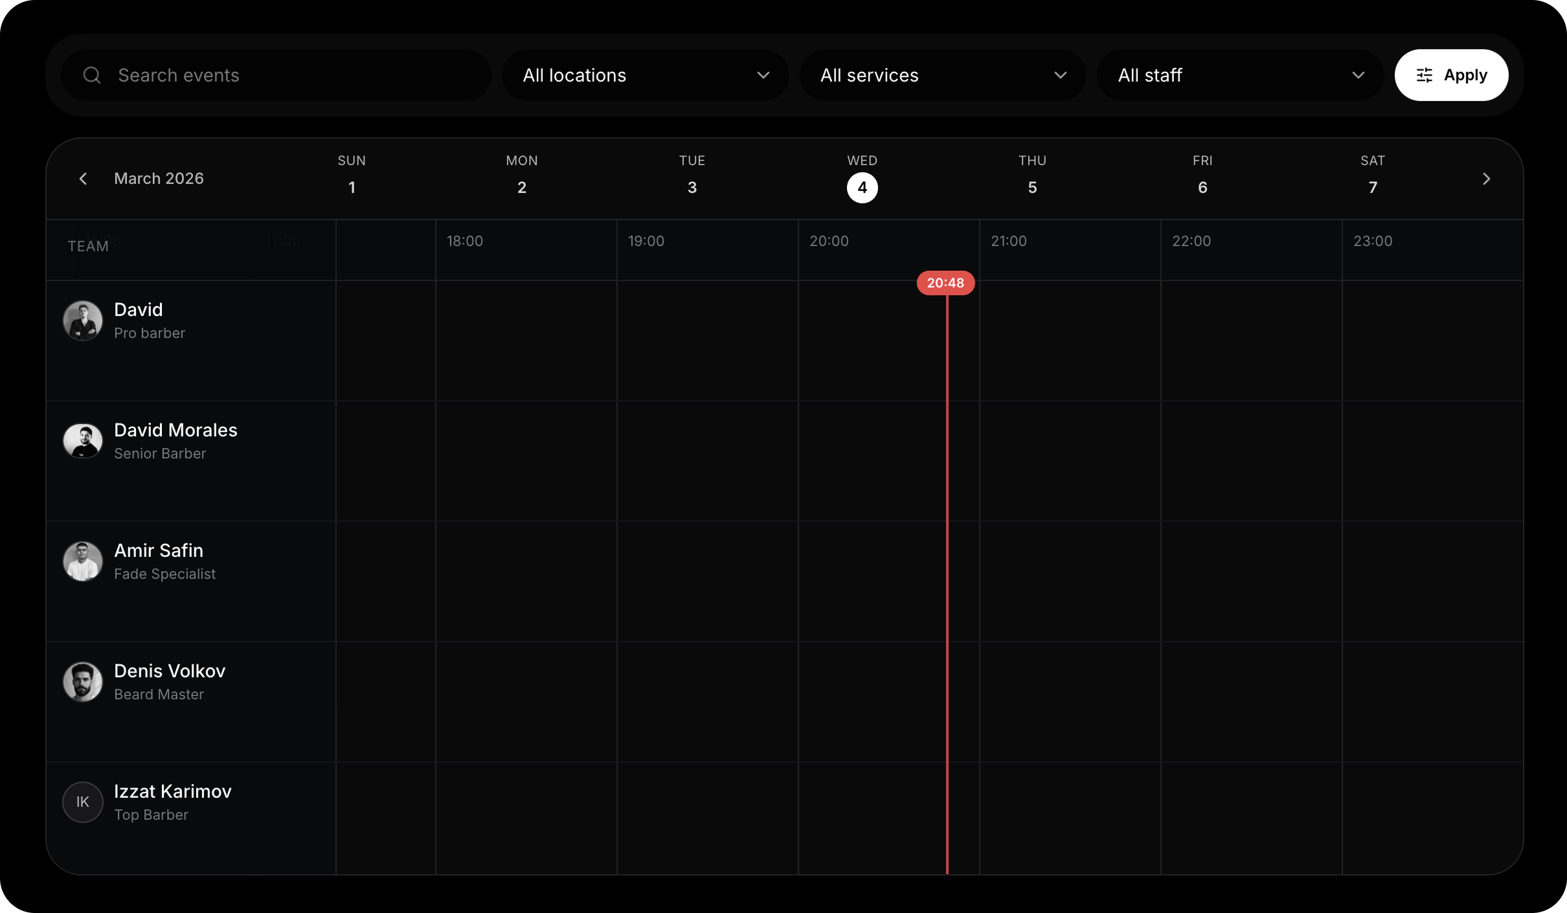Open Denis Volkov's profile avatar
The width and height of the screenshot is (1567, 913).
(82, 681)
